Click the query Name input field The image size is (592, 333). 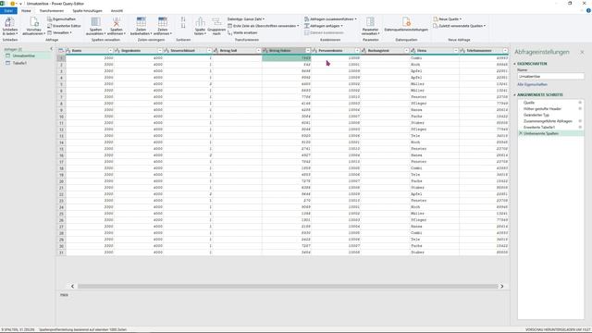pyautogui.click(x=550, y=76)
